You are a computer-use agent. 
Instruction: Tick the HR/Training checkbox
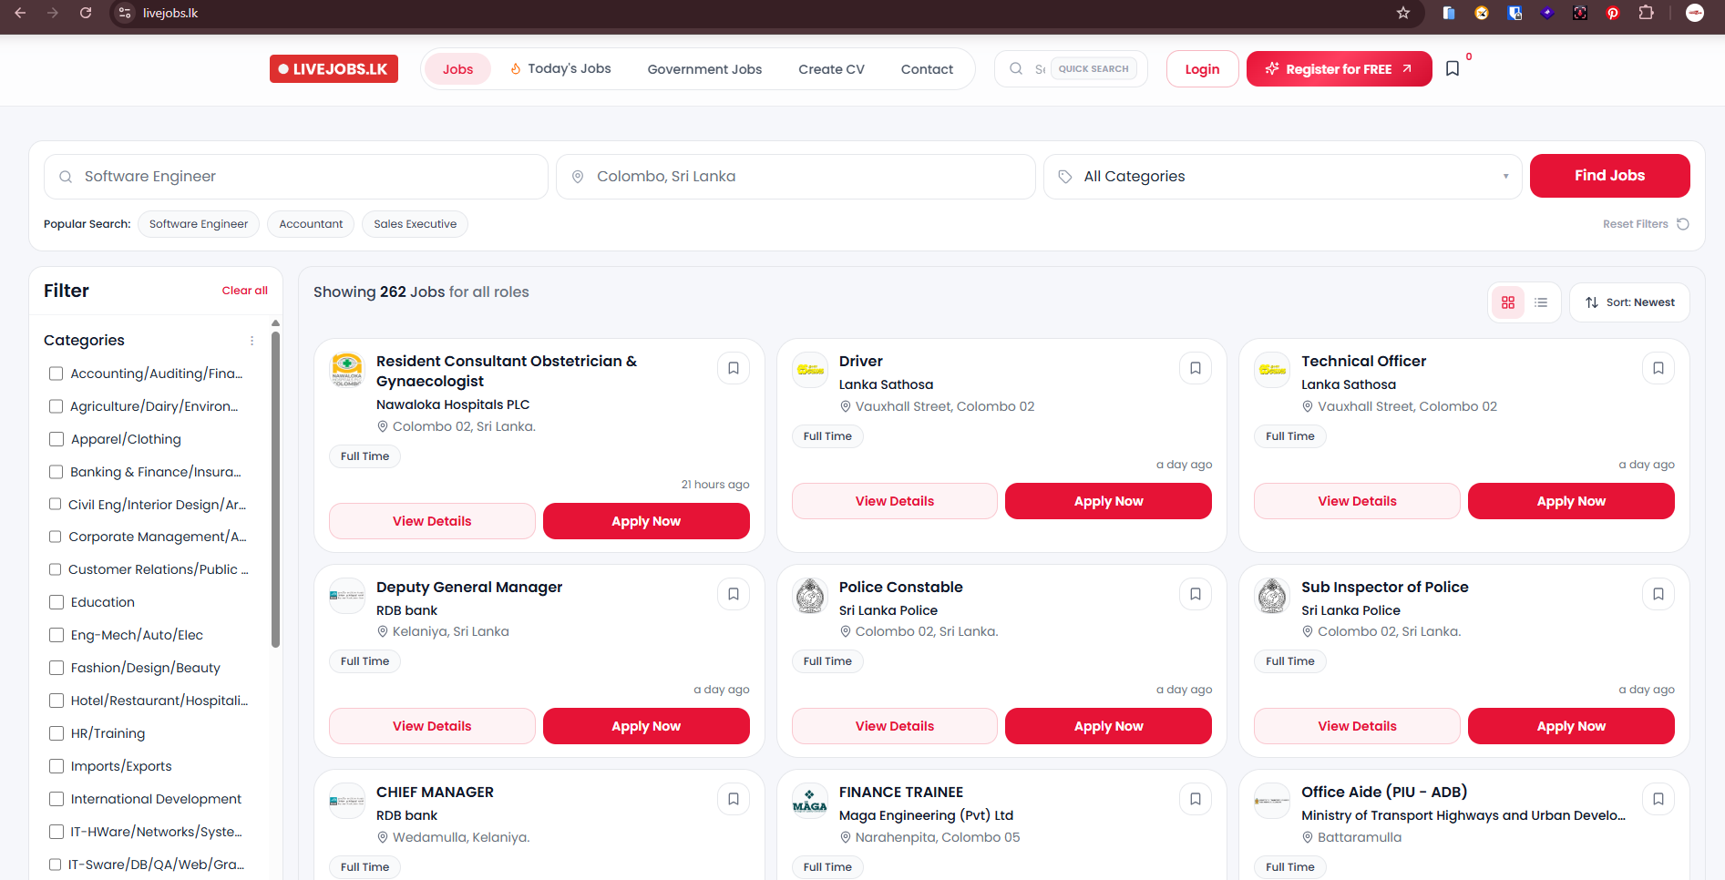pos(56,733)
